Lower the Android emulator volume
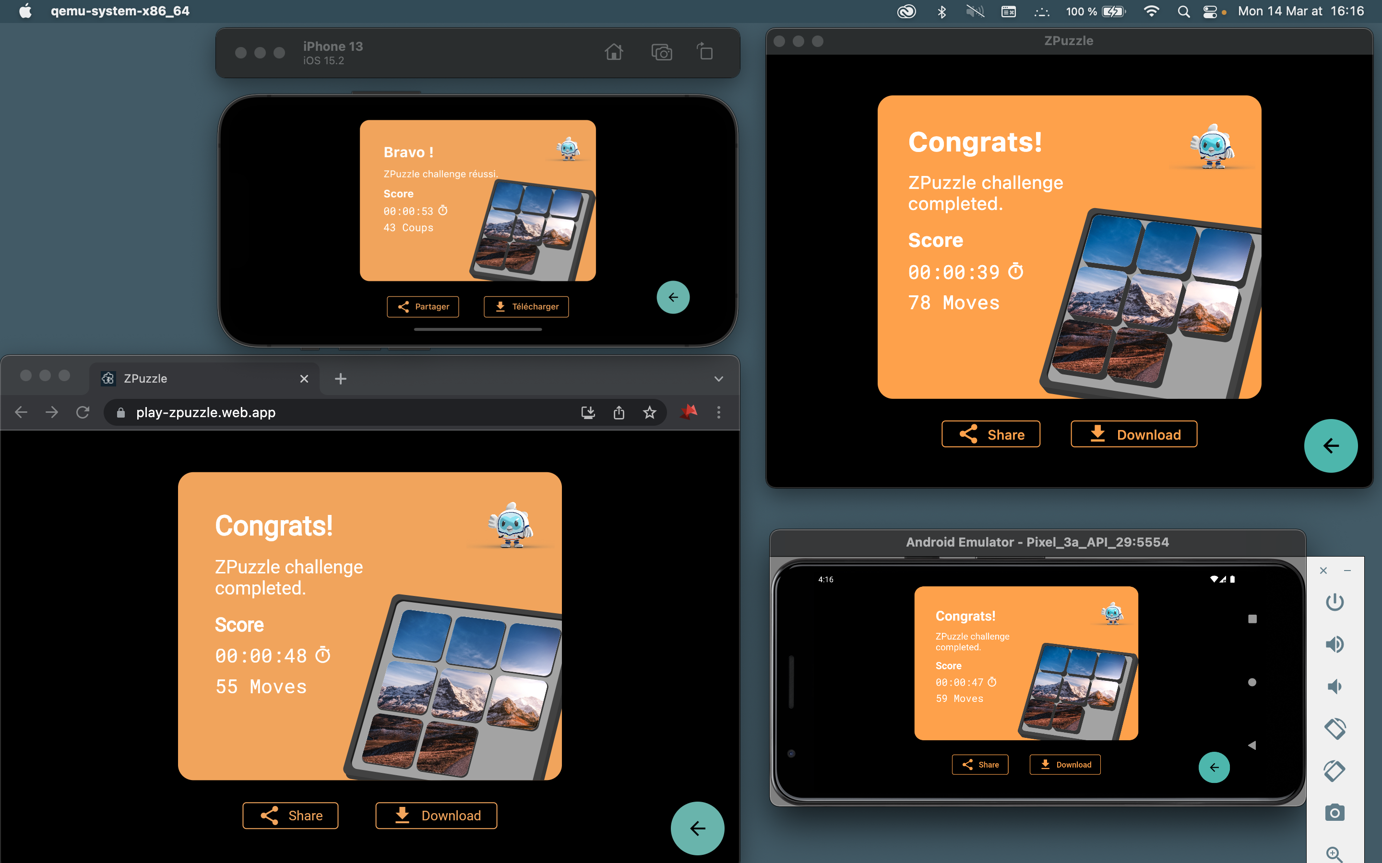Screen dimensions: 1382x863 coord(1334,686)
